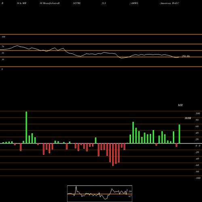Open the mini RSI overview chart thumbnail
The image size is (202, 202).
click(x=100, y=194)
